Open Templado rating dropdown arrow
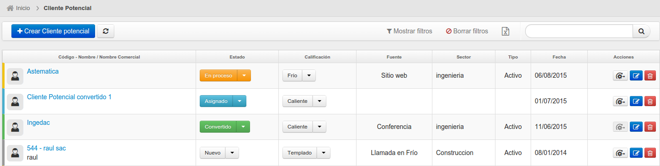The height and width of the screenshot is (166, 660). [324, 153]
